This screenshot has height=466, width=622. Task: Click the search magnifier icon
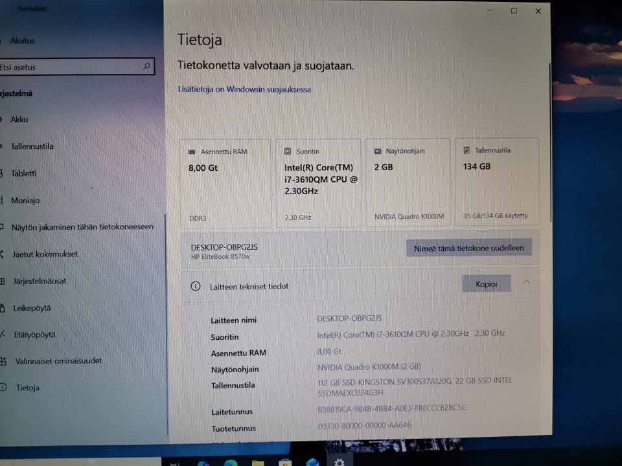[x=146, y=66]
